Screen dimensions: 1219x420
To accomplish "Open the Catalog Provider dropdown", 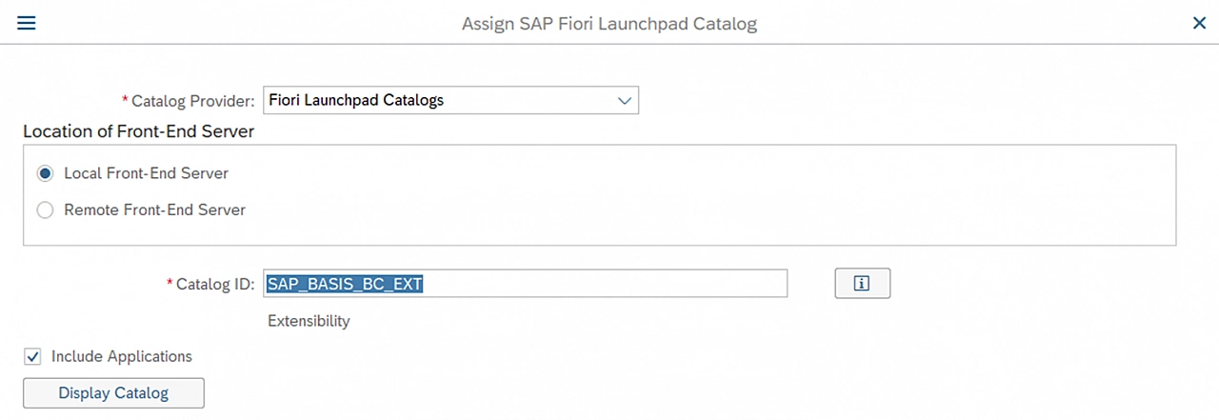I will 450,100.
